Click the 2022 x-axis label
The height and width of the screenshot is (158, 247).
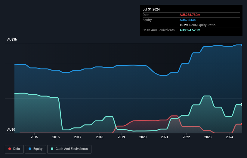pos(186,137)
